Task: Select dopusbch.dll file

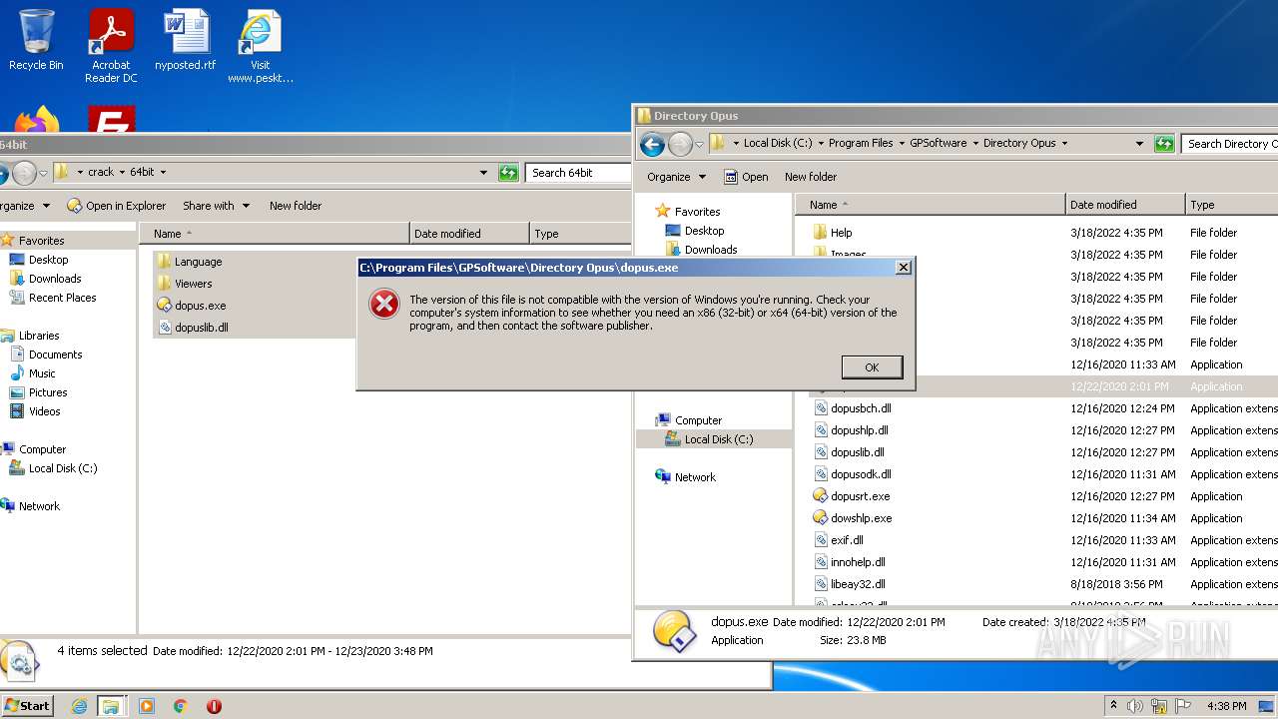Action: pos(853,408)
